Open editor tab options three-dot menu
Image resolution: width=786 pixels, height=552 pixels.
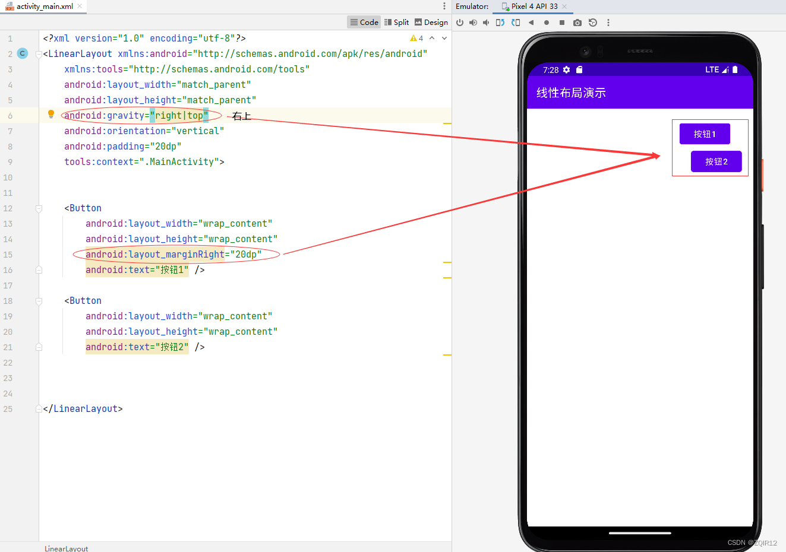point(444,6)
